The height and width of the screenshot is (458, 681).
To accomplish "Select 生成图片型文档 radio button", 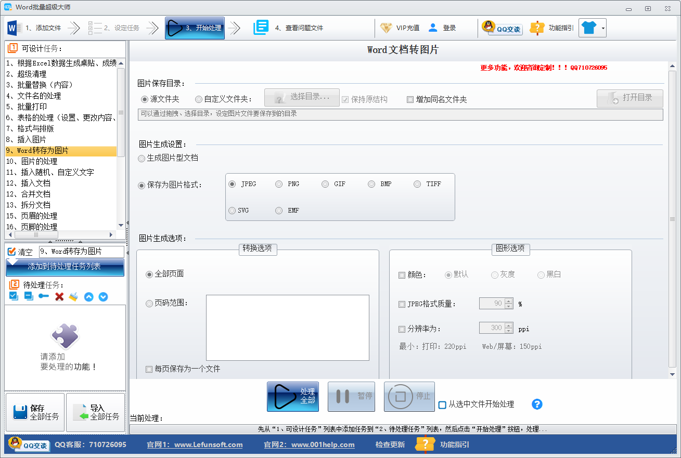I will [x=142, y=158].
